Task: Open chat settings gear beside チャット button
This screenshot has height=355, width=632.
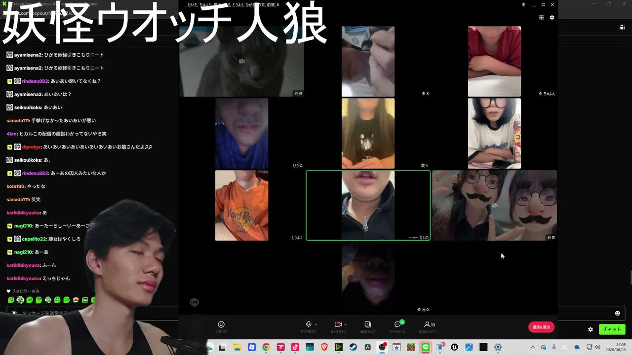Action: (591, 329)
